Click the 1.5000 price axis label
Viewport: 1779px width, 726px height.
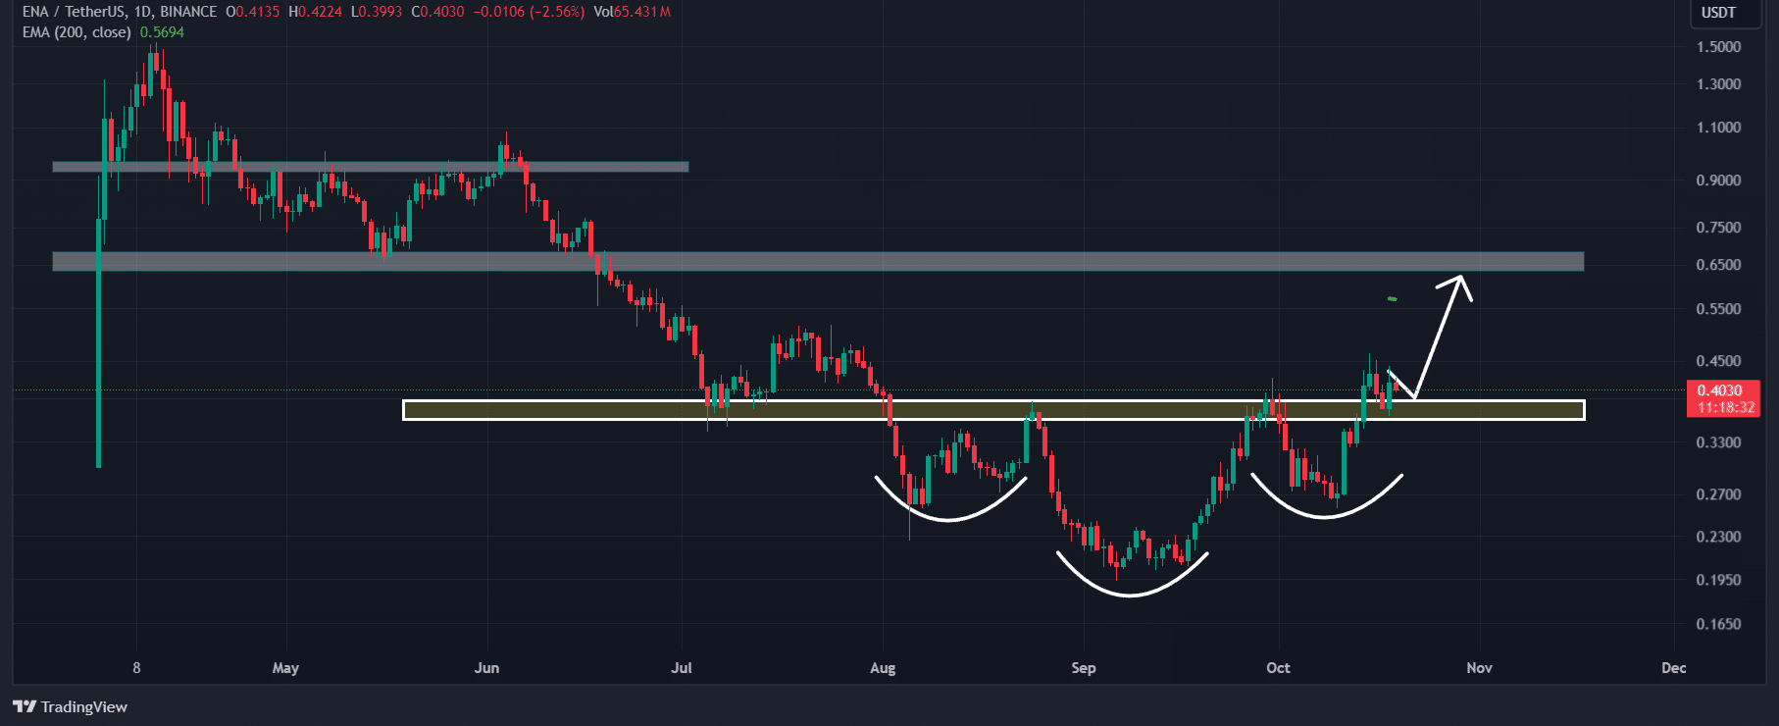[x=1718, y=47]
